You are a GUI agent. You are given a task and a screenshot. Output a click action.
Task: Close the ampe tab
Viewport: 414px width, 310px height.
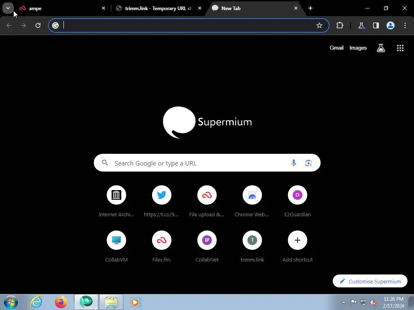pos(103,8)
